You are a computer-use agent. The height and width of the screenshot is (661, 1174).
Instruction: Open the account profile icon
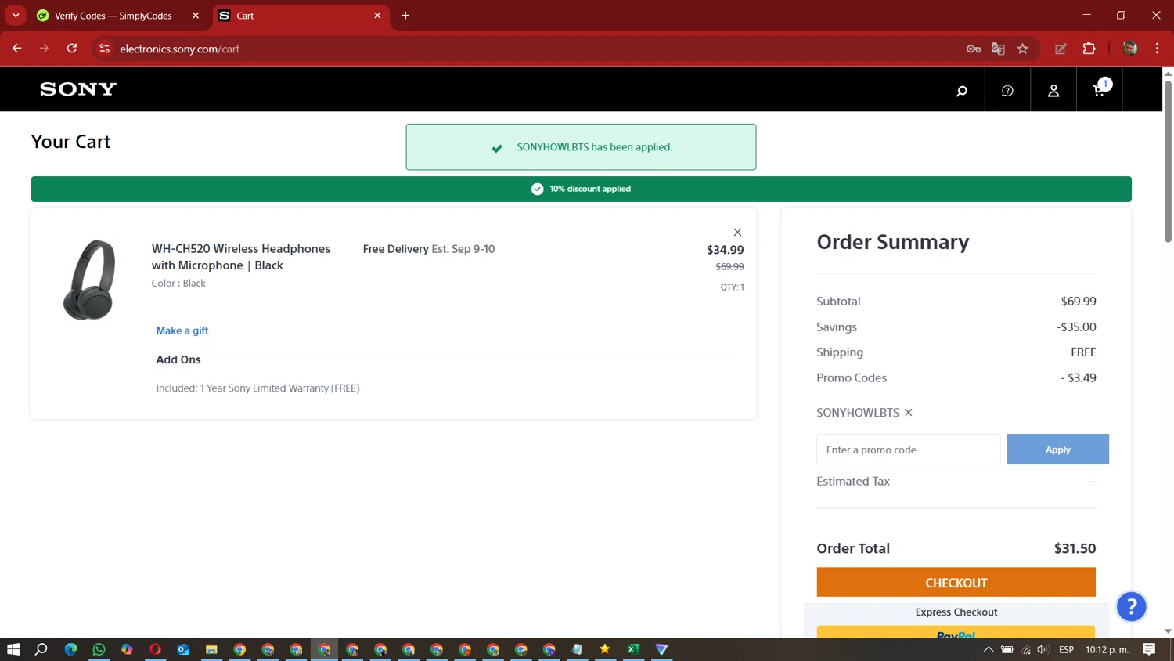point(1053,90)
